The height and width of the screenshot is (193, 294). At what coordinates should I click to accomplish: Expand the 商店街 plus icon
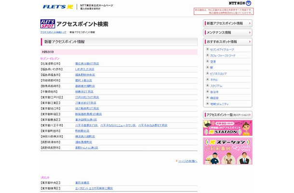coord(207,97)
